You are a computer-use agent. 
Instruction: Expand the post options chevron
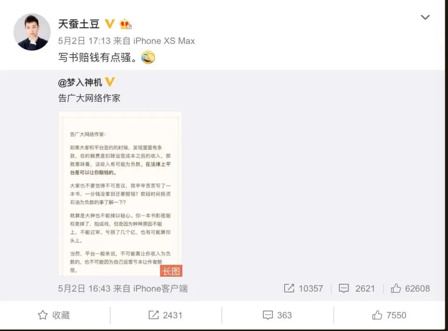[x=425, y=17]
